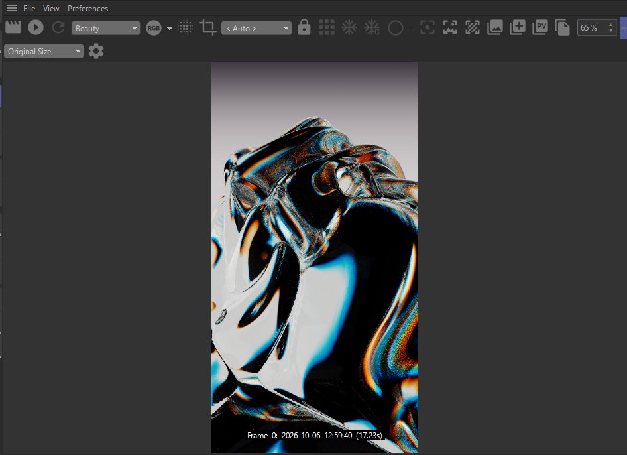Toggle the padlock lock icon
This screenshot has height=455, width=627.
(x=304, y=27)
